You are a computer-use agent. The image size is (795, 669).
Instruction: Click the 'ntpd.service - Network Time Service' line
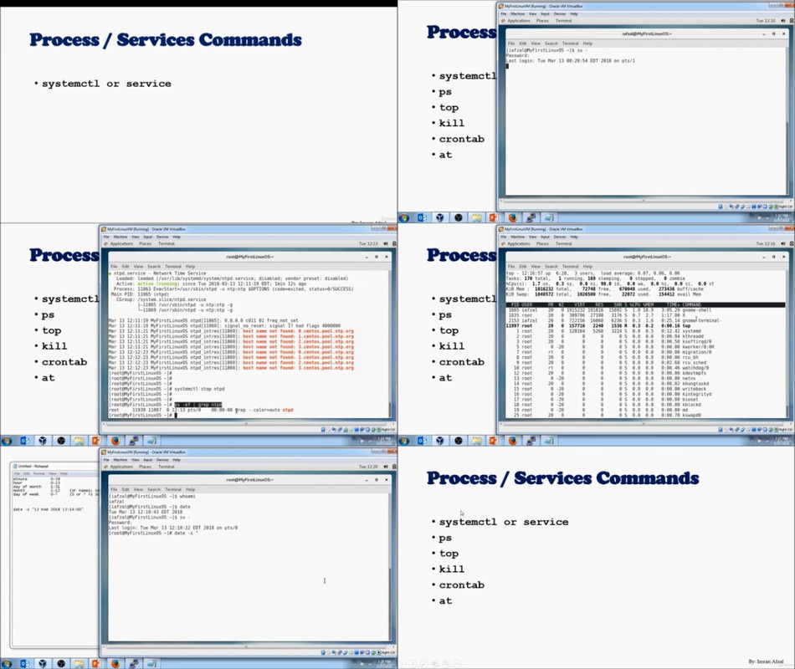pyautogui.click(x=157, y=273)
